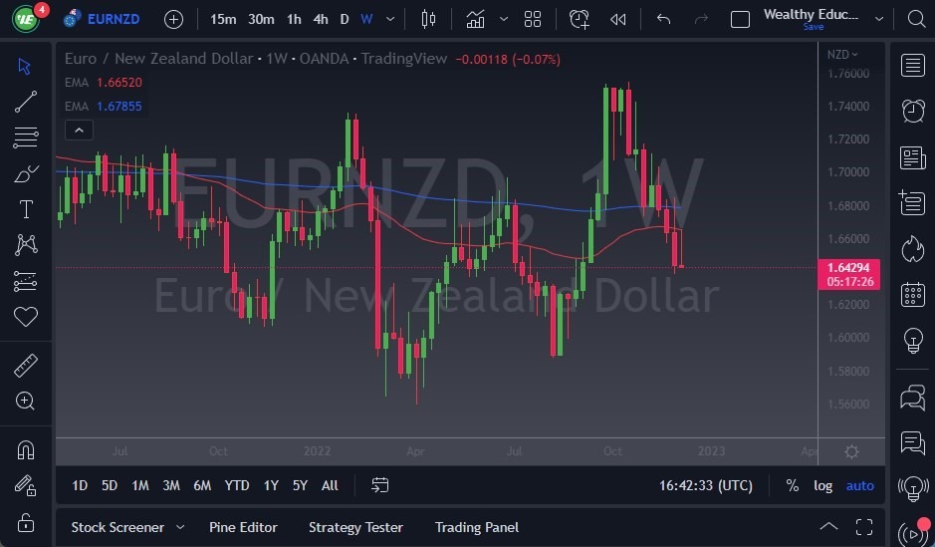The width and height of the screenshot is (935, 547).
Task: Start bar replay mode
Action: (x=617, y=19)
